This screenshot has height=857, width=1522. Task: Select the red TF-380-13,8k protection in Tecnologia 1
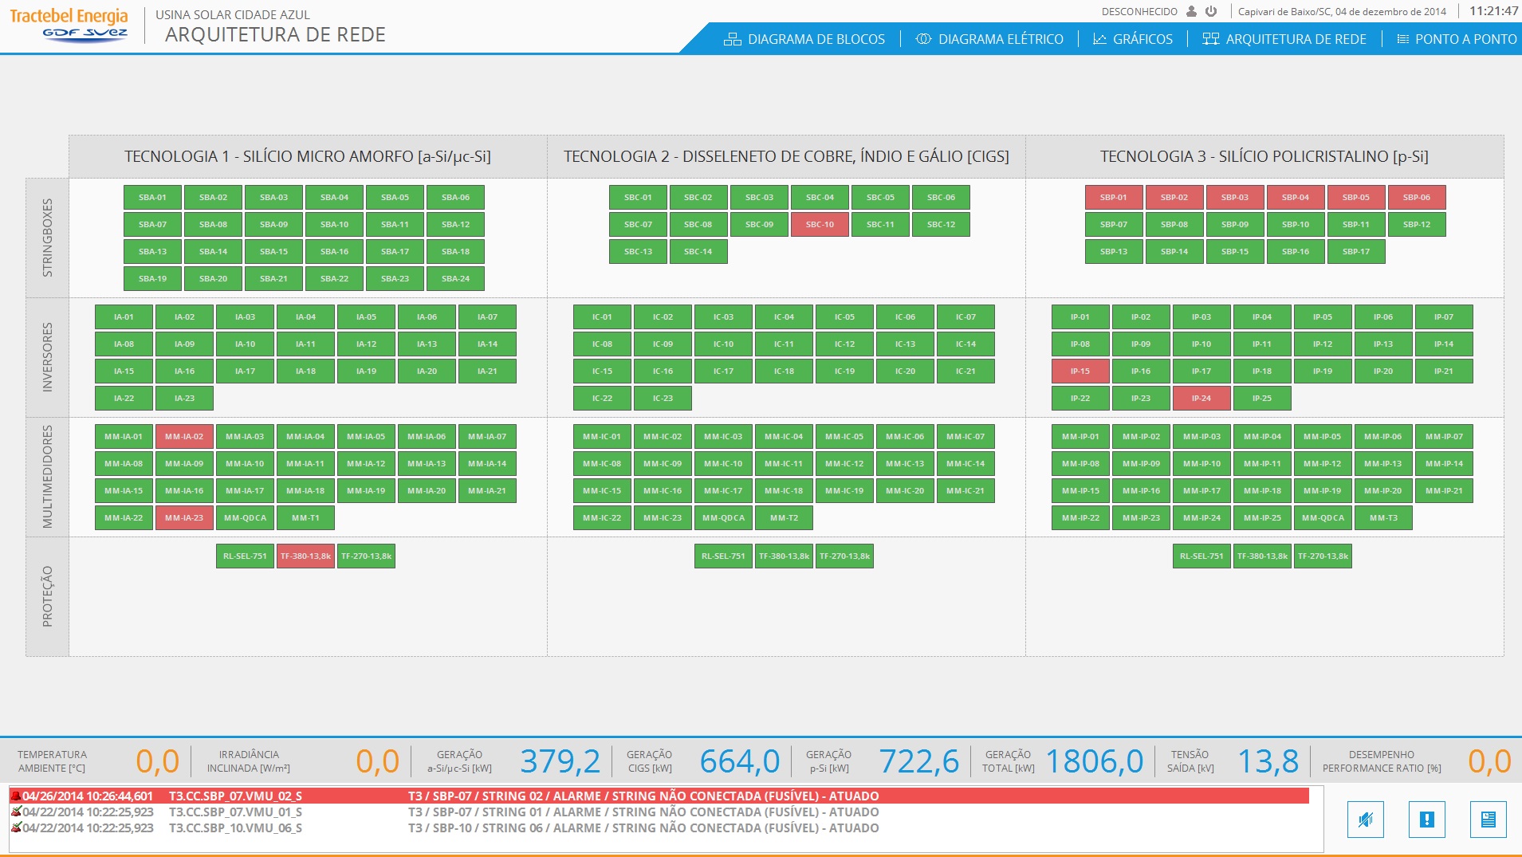pyautogui.click(x=305, y=556)
